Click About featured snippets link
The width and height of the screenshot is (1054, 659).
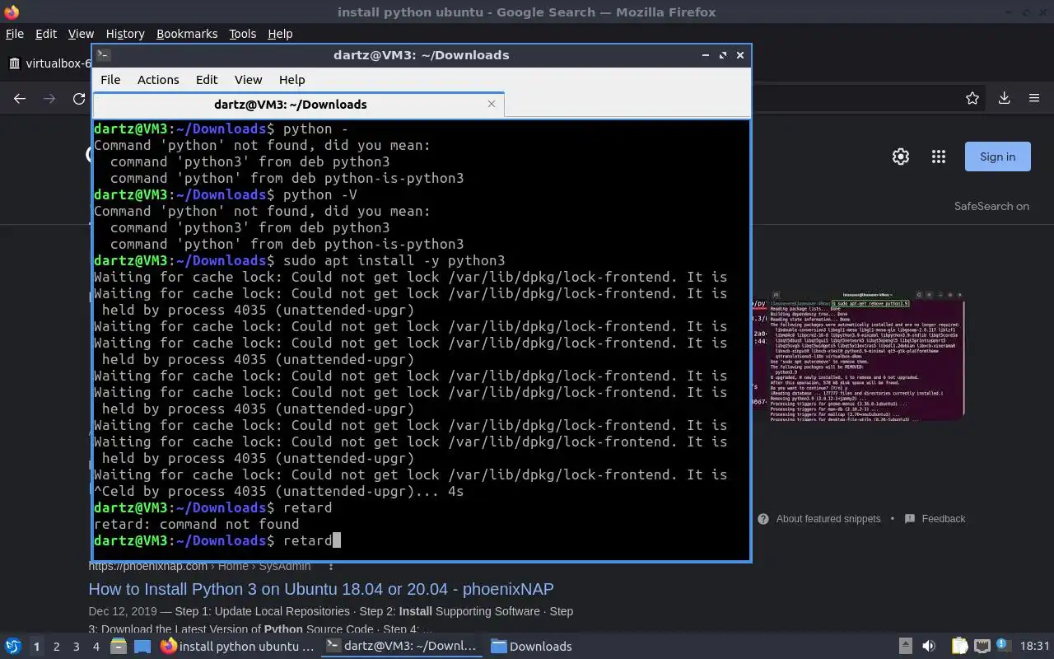[x=828, y=519]
